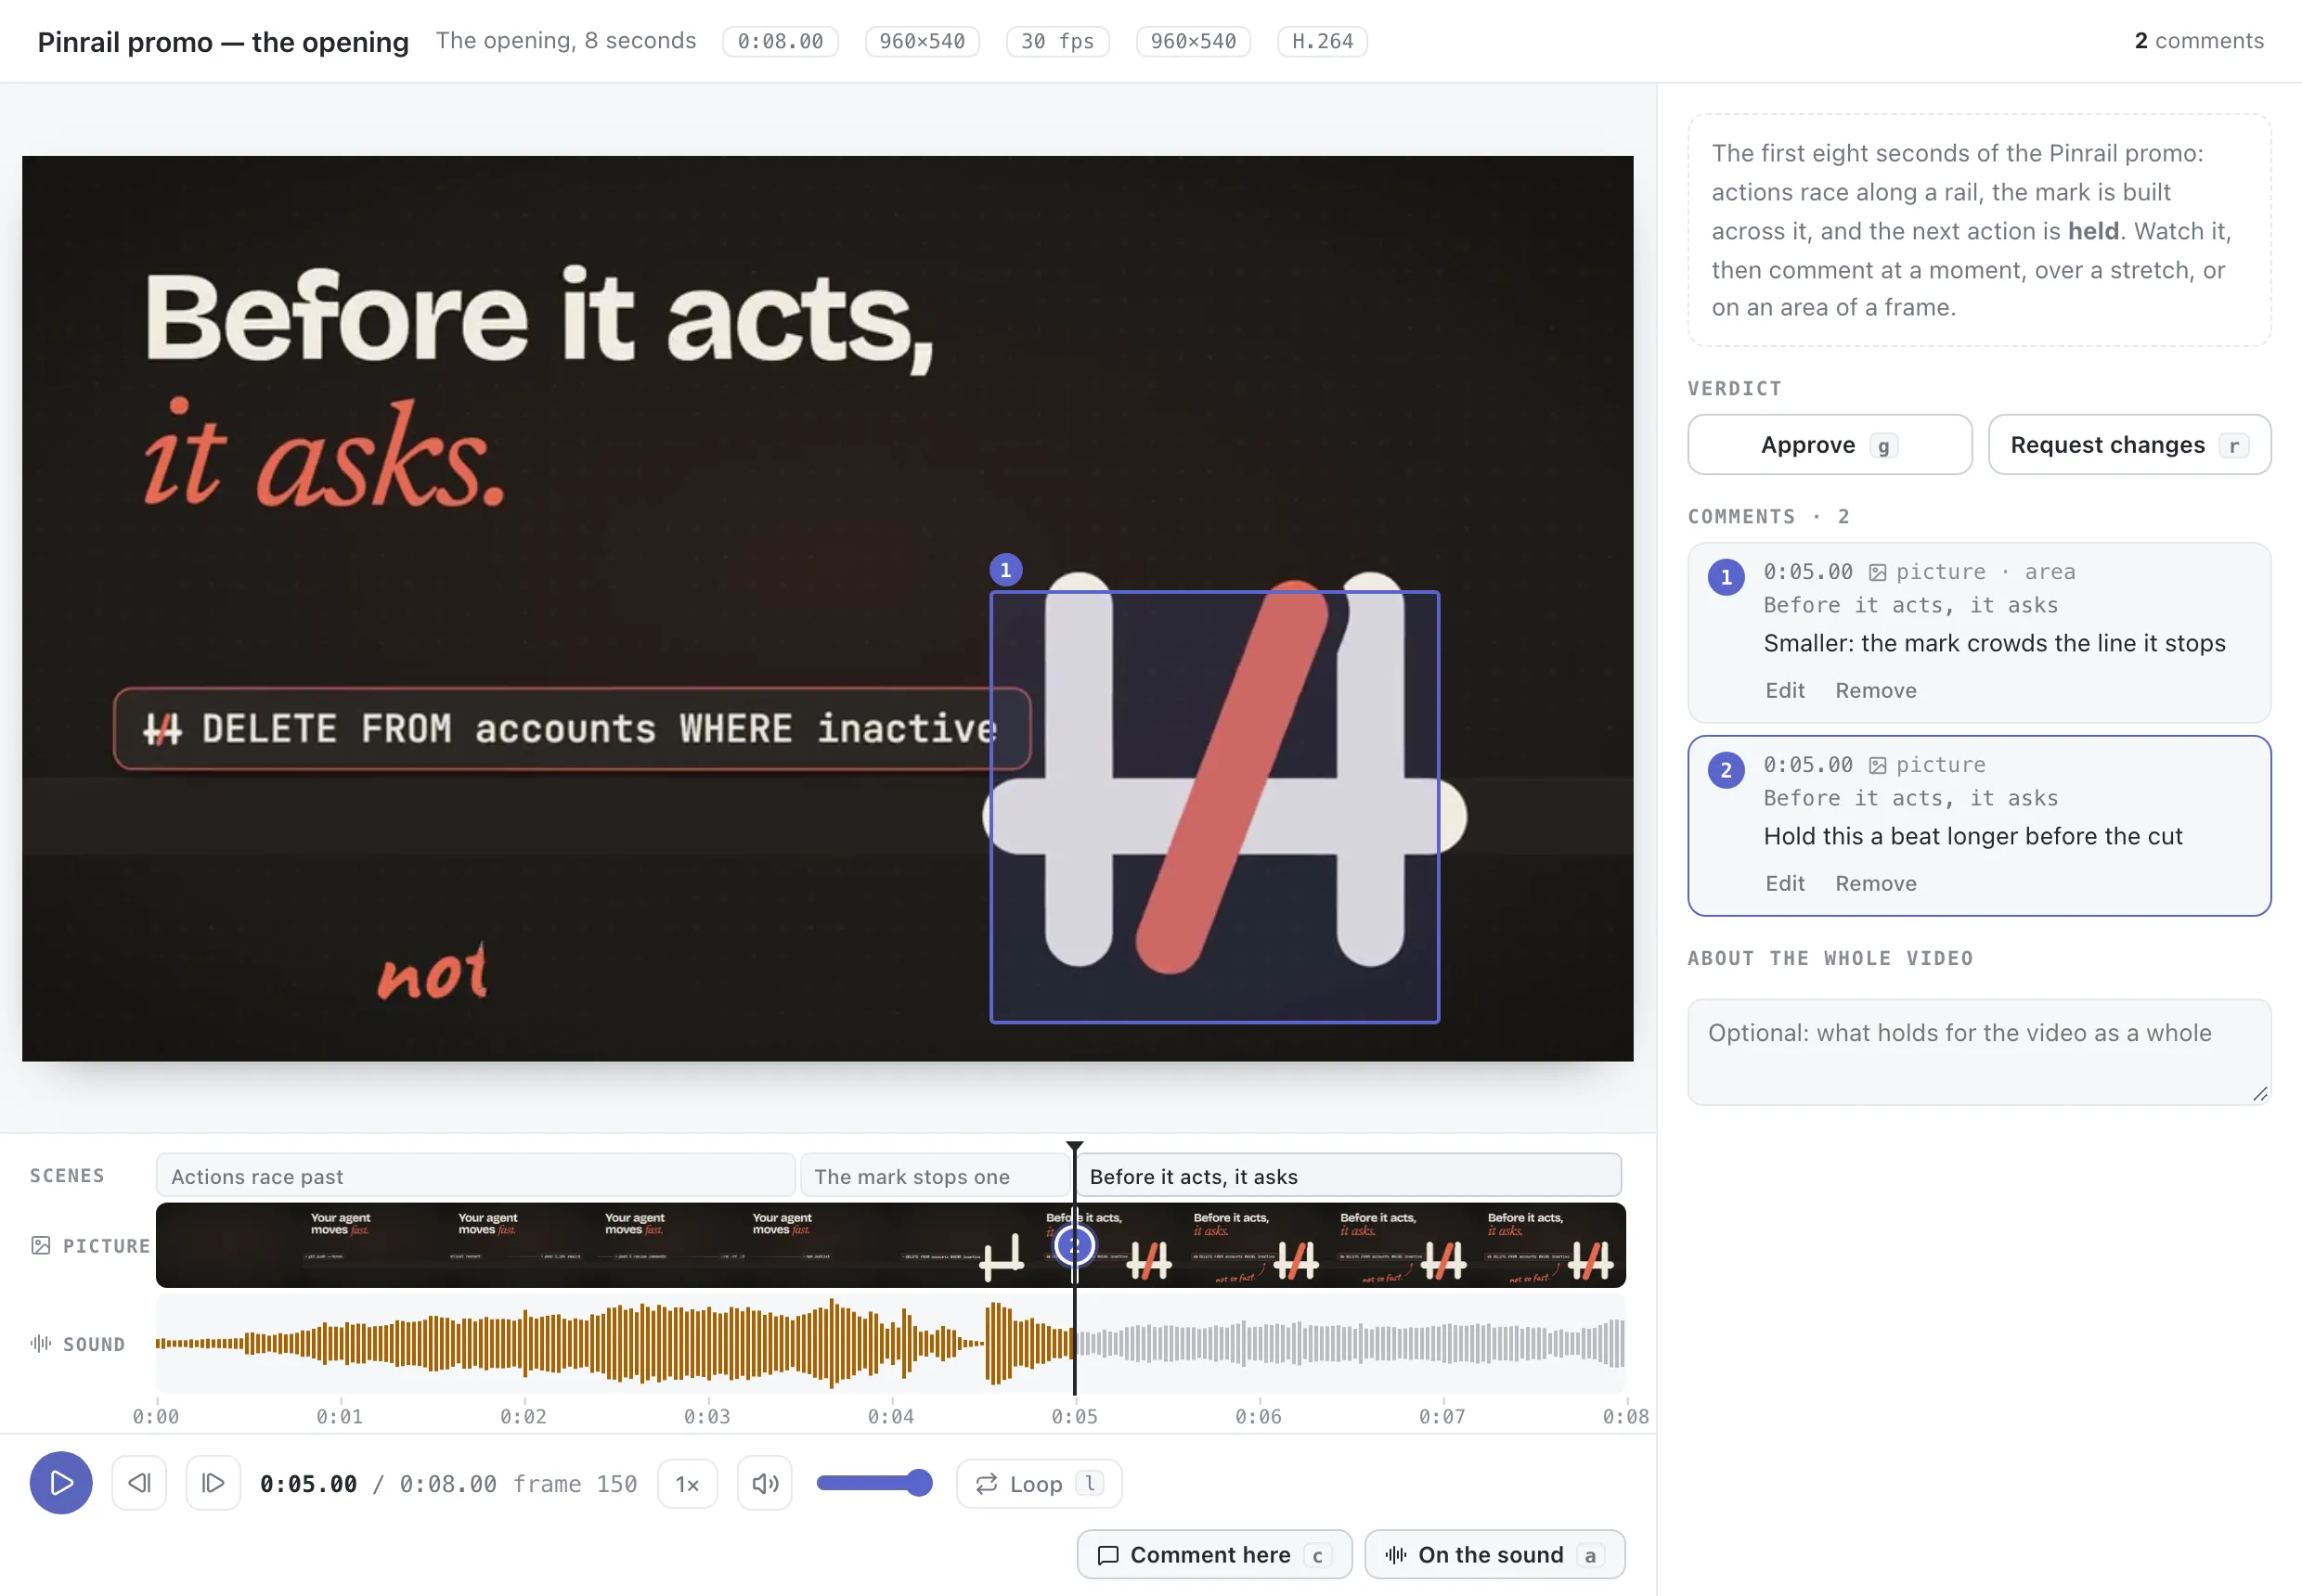The width and height of the screenshot is (2302, 1596).
Task: Click the speech bubble icon on Comment here
Action: click(1107, 1555)
